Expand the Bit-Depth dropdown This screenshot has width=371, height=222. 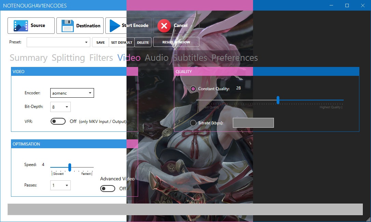point(60,107)
